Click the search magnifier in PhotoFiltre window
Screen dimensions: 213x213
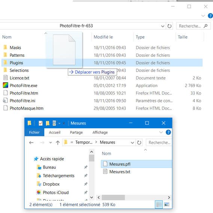click(205, 26)
